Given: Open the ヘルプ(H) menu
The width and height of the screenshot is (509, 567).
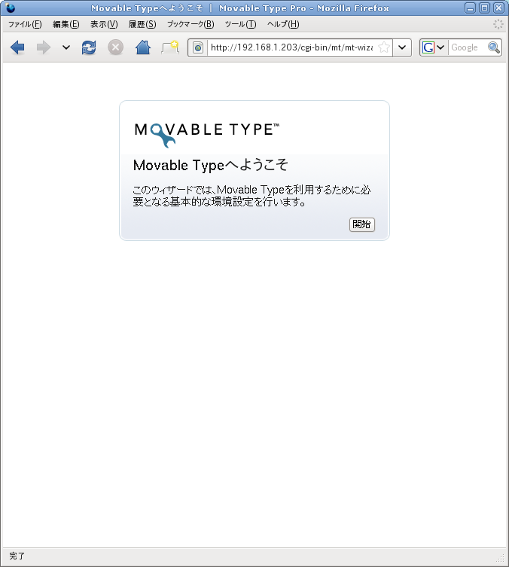Looking at the screenshot, I should point(283,24).
